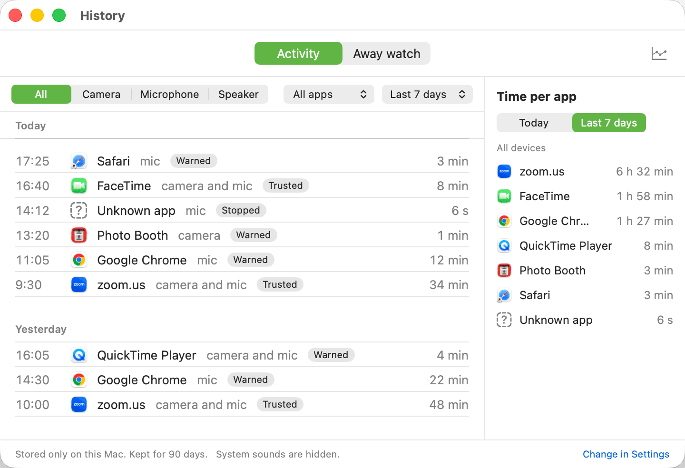Click QuickTime Player icon in Time per app
The height and width of the screenshot is (468, 685).
tap(504, 246)
